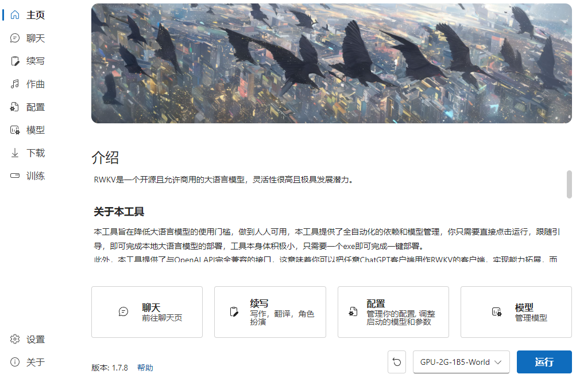
Task: Click the 配置 管理你的配置 card
Action: point(393,312)
